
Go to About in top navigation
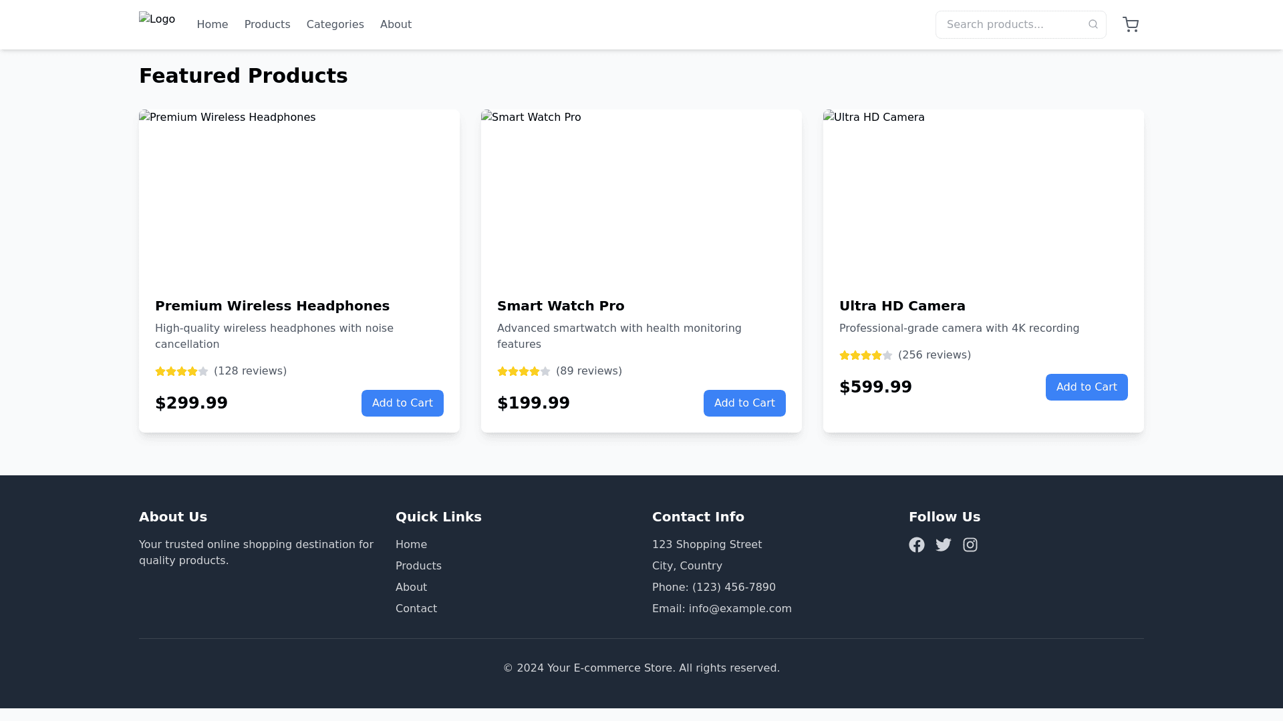coord(396,25)
